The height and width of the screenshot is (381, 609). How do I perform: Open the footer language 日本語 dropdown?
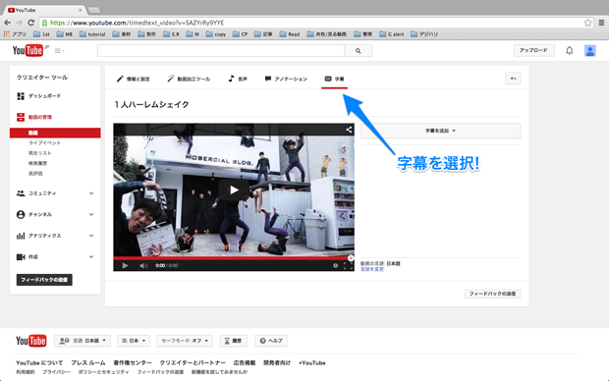point(83,341)
